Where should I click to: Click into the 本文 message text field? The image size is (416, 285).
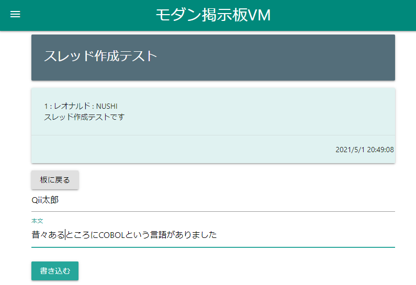pyautogui.click(x=213, y=235)
